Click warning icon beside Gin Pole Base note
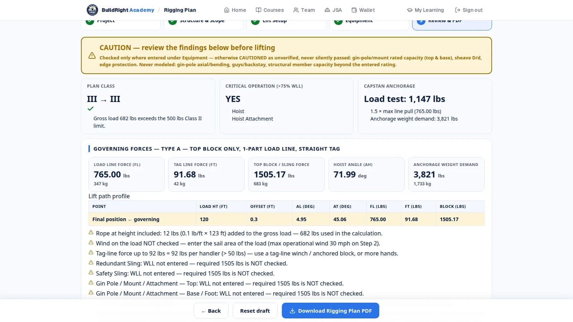Viewport: 573px width, 322px height. pos(91,293)
